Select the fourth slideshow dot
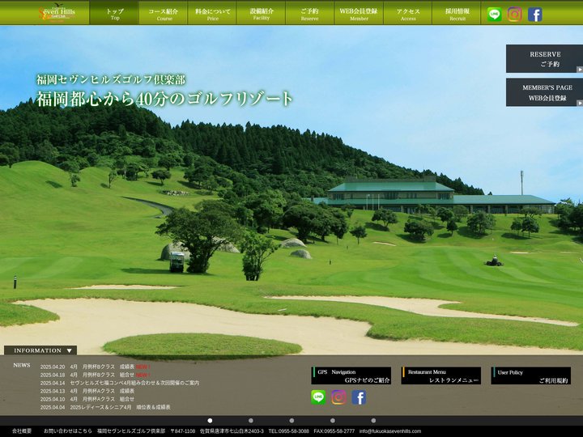Viewport: 583px width, 437px height. coord(333,421)
